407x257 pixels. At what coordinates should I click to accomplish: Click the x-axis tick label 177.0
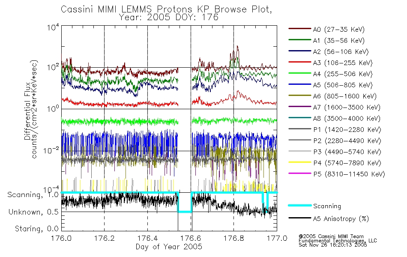tap(277, 238)
